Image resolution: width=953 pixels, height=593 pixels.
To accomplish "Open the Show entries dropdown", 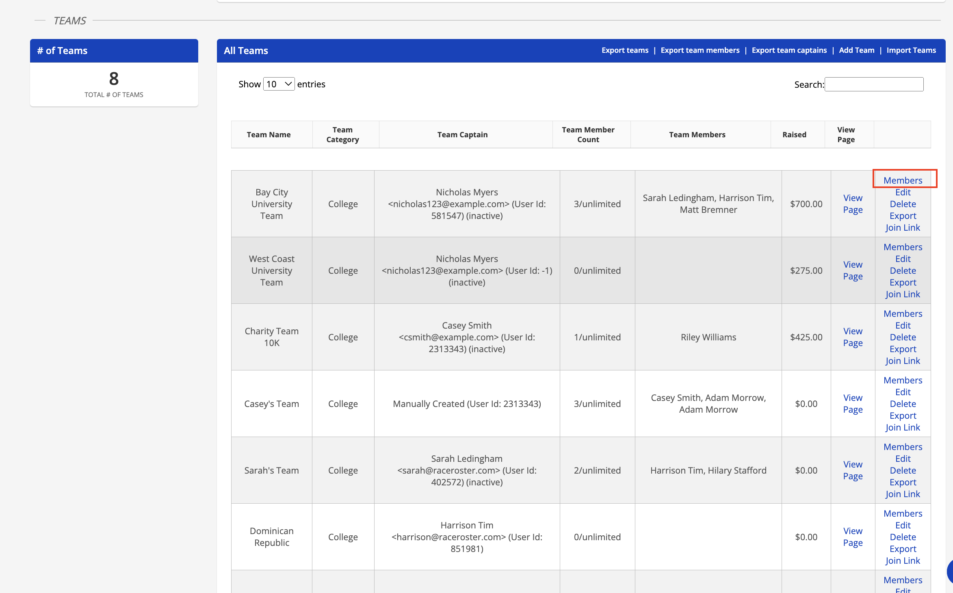I will [x=279, y=84].
